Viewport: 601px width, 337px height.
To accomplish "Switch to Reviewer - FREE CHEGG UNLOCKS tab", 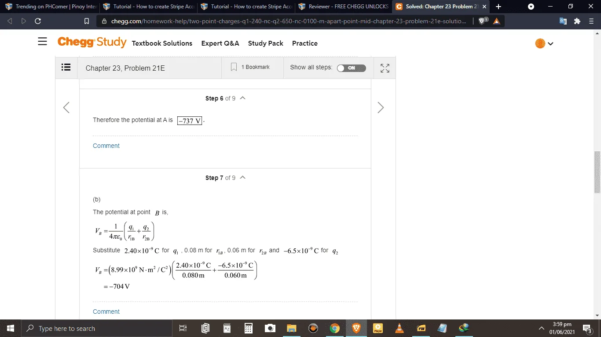I will pos(344,7).
